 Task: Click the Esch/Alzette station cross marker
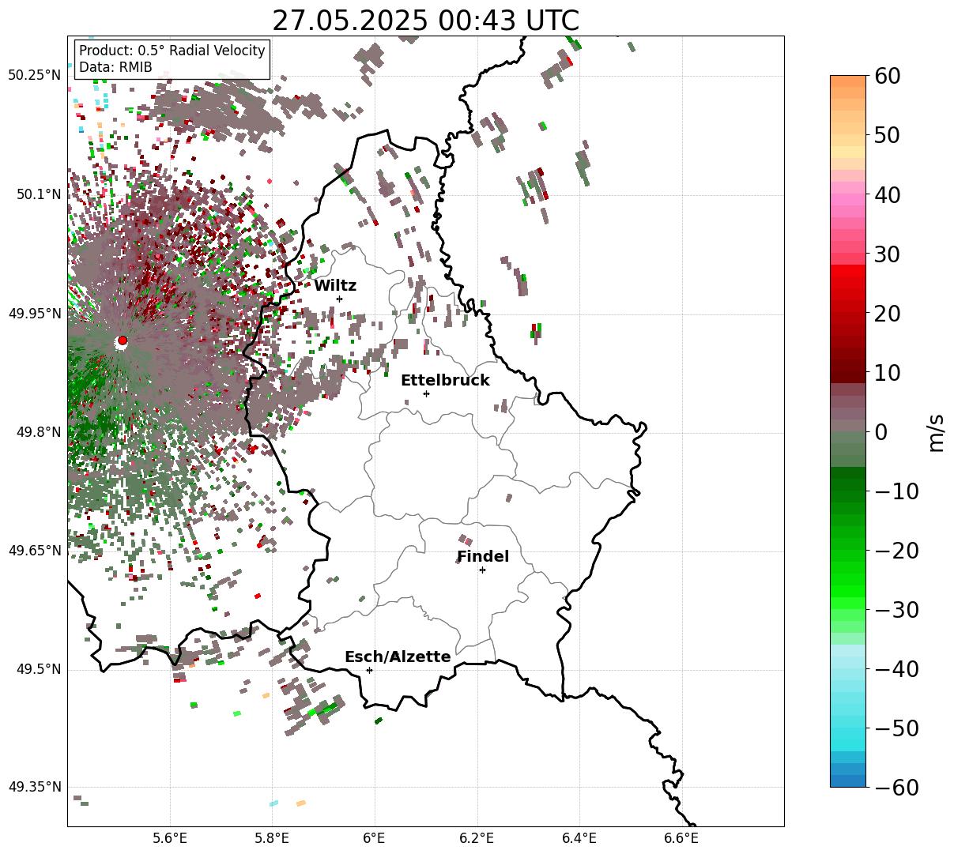coord(369,670)
